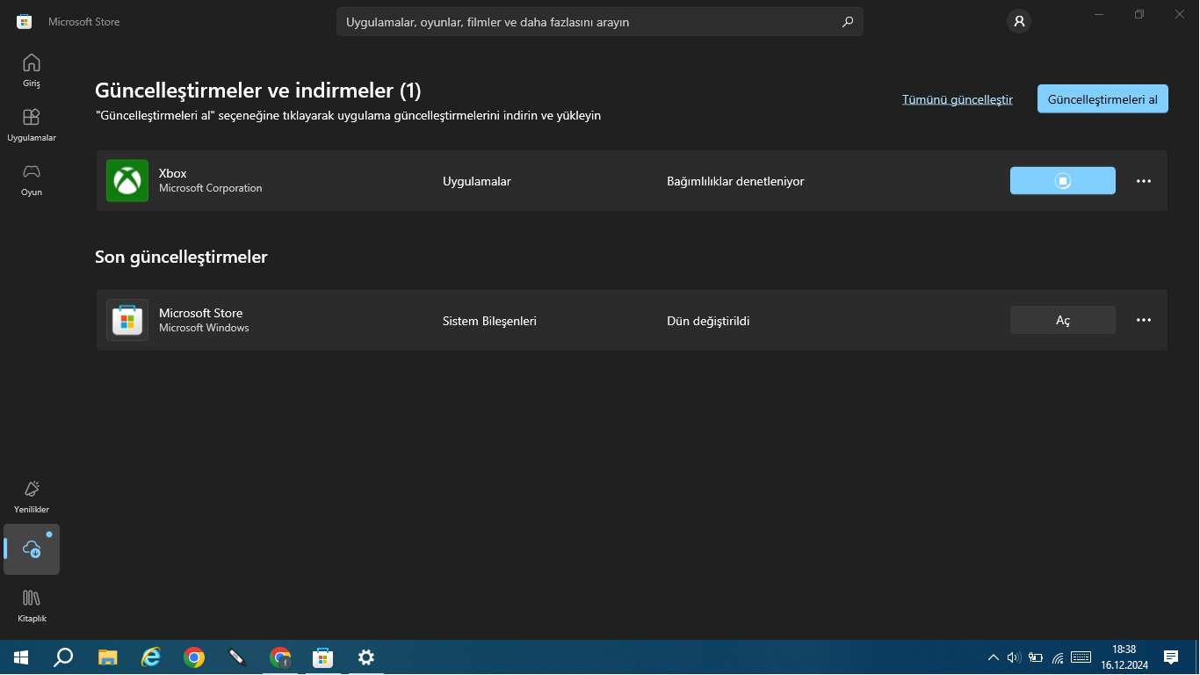Open the volume control in tray

pos(1014,657)
